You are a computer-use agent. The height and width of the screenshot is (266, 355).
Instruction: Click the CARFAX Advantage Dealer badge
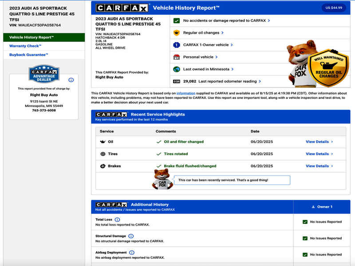point(44,74)
